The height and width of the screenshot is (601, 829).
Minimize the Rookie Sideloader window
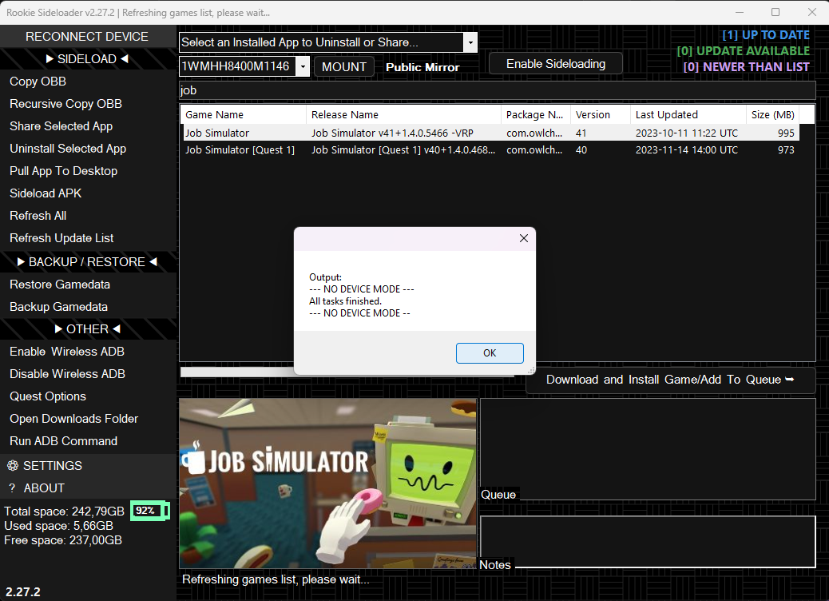pos(740,12)
